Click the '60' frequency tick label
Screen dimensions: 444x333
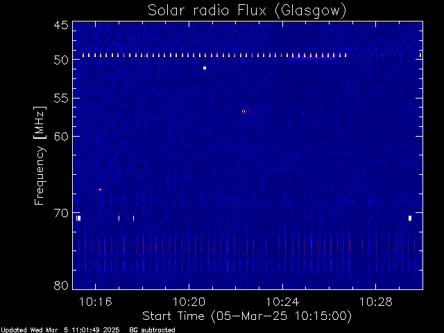click(x=61, y=136)
